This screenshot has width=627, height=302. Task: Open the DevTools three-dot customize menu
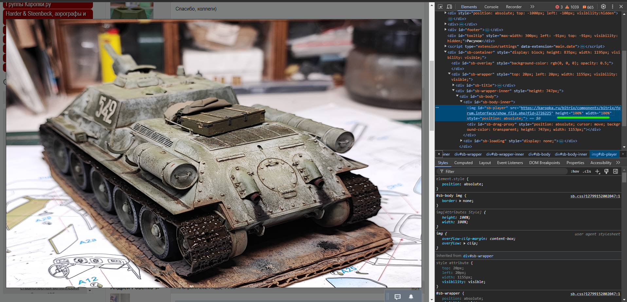[613, 7]
